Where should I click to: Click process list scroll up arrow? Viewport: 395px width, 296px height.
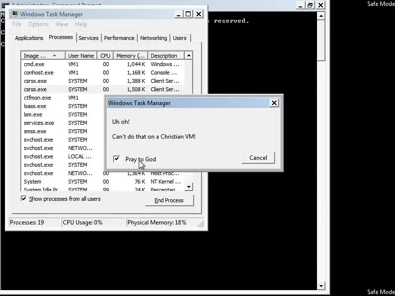click(x=189, y=55)
